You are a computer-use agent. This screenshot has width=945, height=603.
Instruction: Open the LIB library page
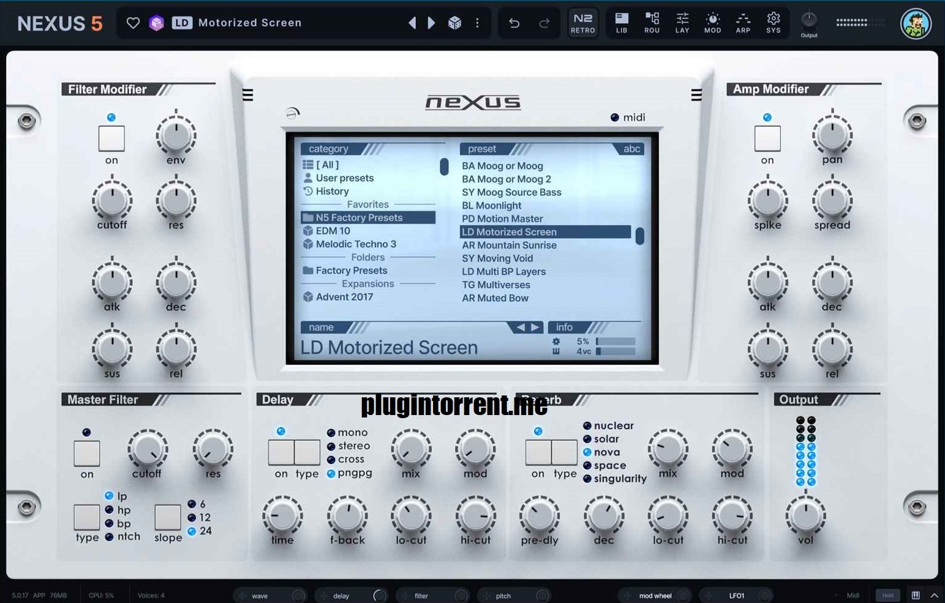coord(622,23)
